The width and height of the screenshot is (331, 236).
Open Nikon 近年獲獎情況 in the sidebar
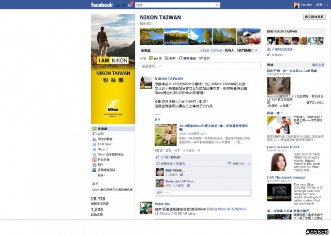[111, 154]
